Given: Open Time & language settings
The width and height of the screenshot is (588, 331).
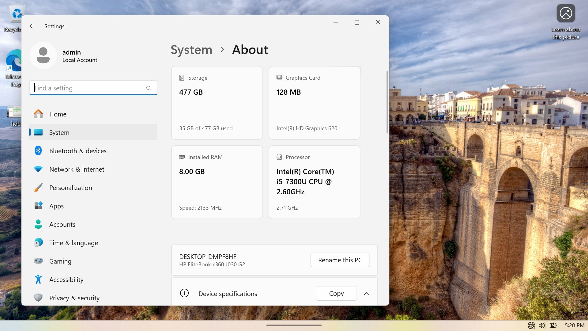Looking at the screenshot, I should [73, 243].
